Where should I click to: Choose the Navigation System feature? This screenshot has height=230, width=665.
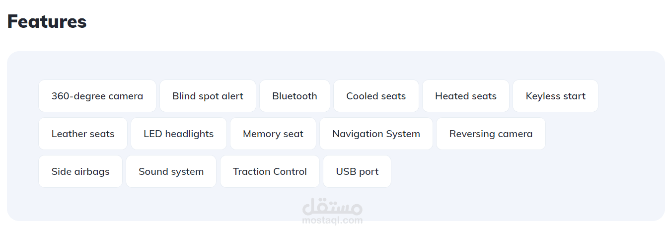click(x=376, y=134)
